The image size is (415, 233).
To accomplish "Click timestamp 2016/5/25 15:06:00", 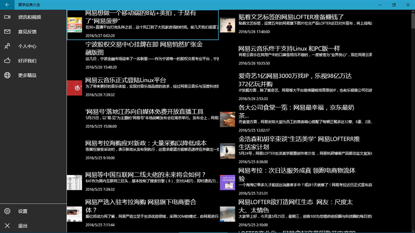I will point(101,126).
